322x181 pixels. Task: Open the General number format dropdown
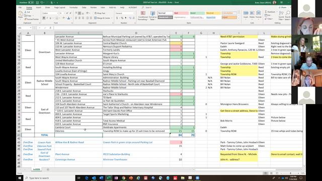[x=134, y=13]
